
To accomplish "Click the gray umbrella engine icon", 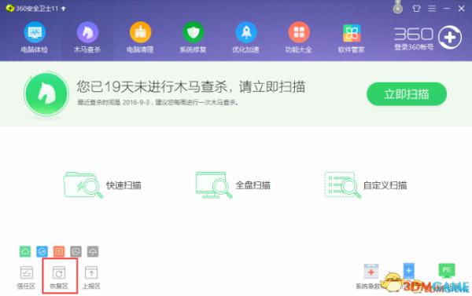I will point(93,251).
